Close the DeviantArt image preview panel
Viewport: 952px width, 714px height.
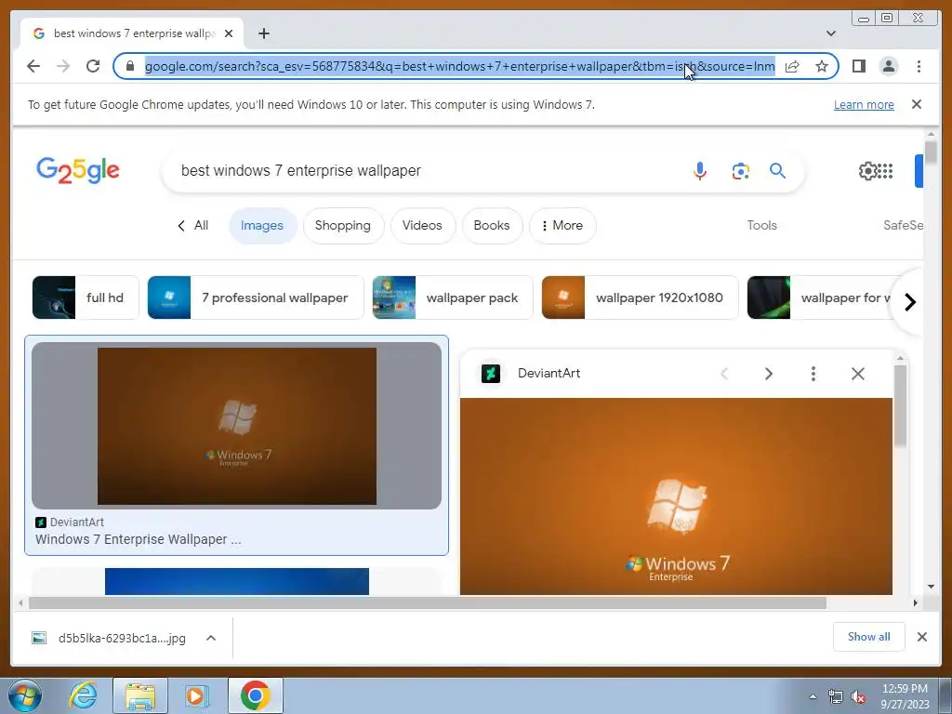(x=858, y=374)
